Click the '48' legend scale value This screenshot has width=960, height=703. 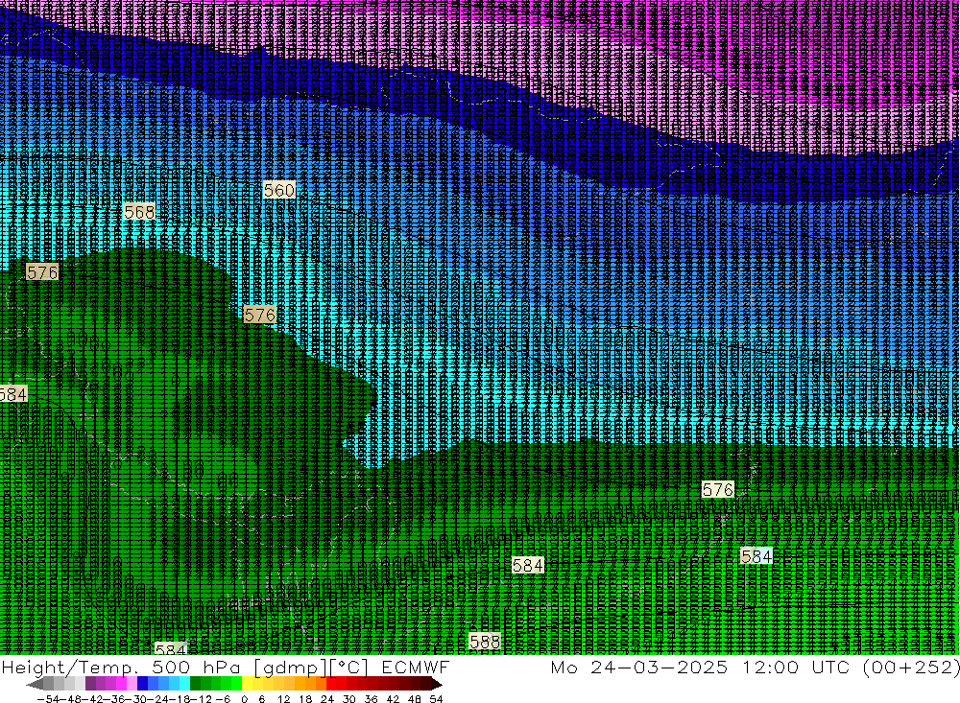coord(415,699)
